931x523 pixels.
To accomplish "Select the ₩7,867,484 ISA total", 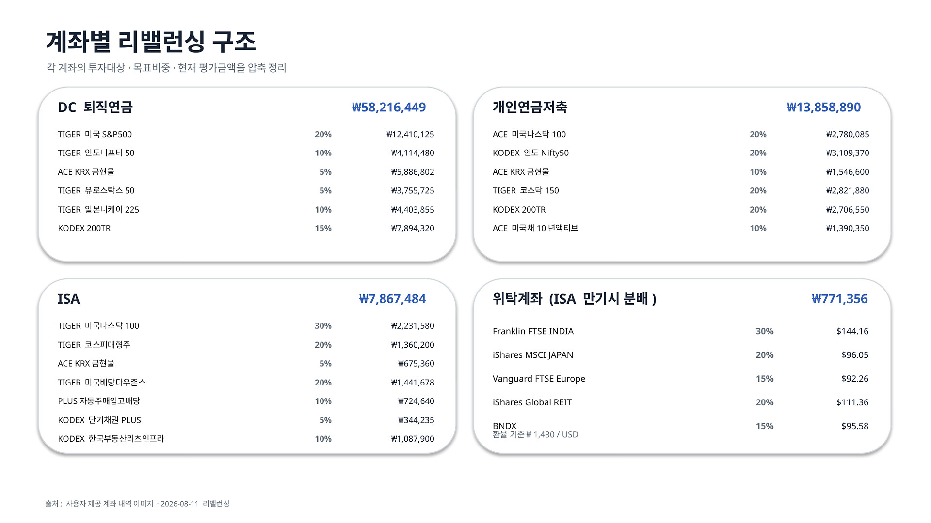I will click(x=392, y=299).
